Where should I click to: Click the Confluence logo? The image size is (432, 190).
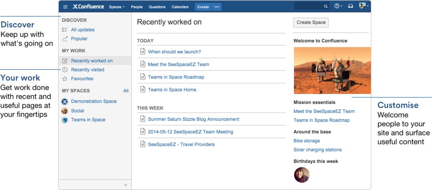point(88,7)
